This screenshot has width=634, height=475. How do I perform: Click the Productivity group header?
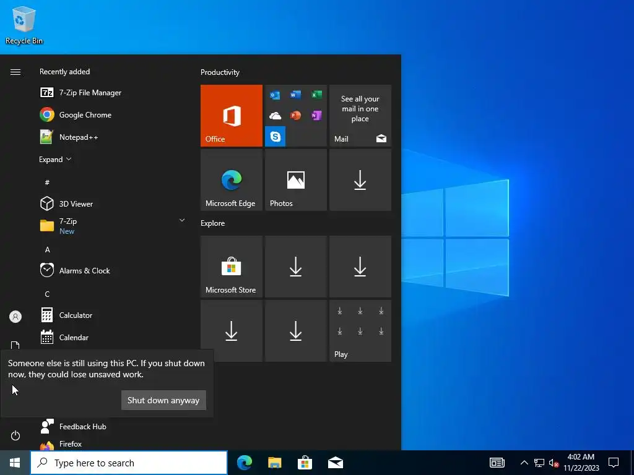click(x=220, y=72)
